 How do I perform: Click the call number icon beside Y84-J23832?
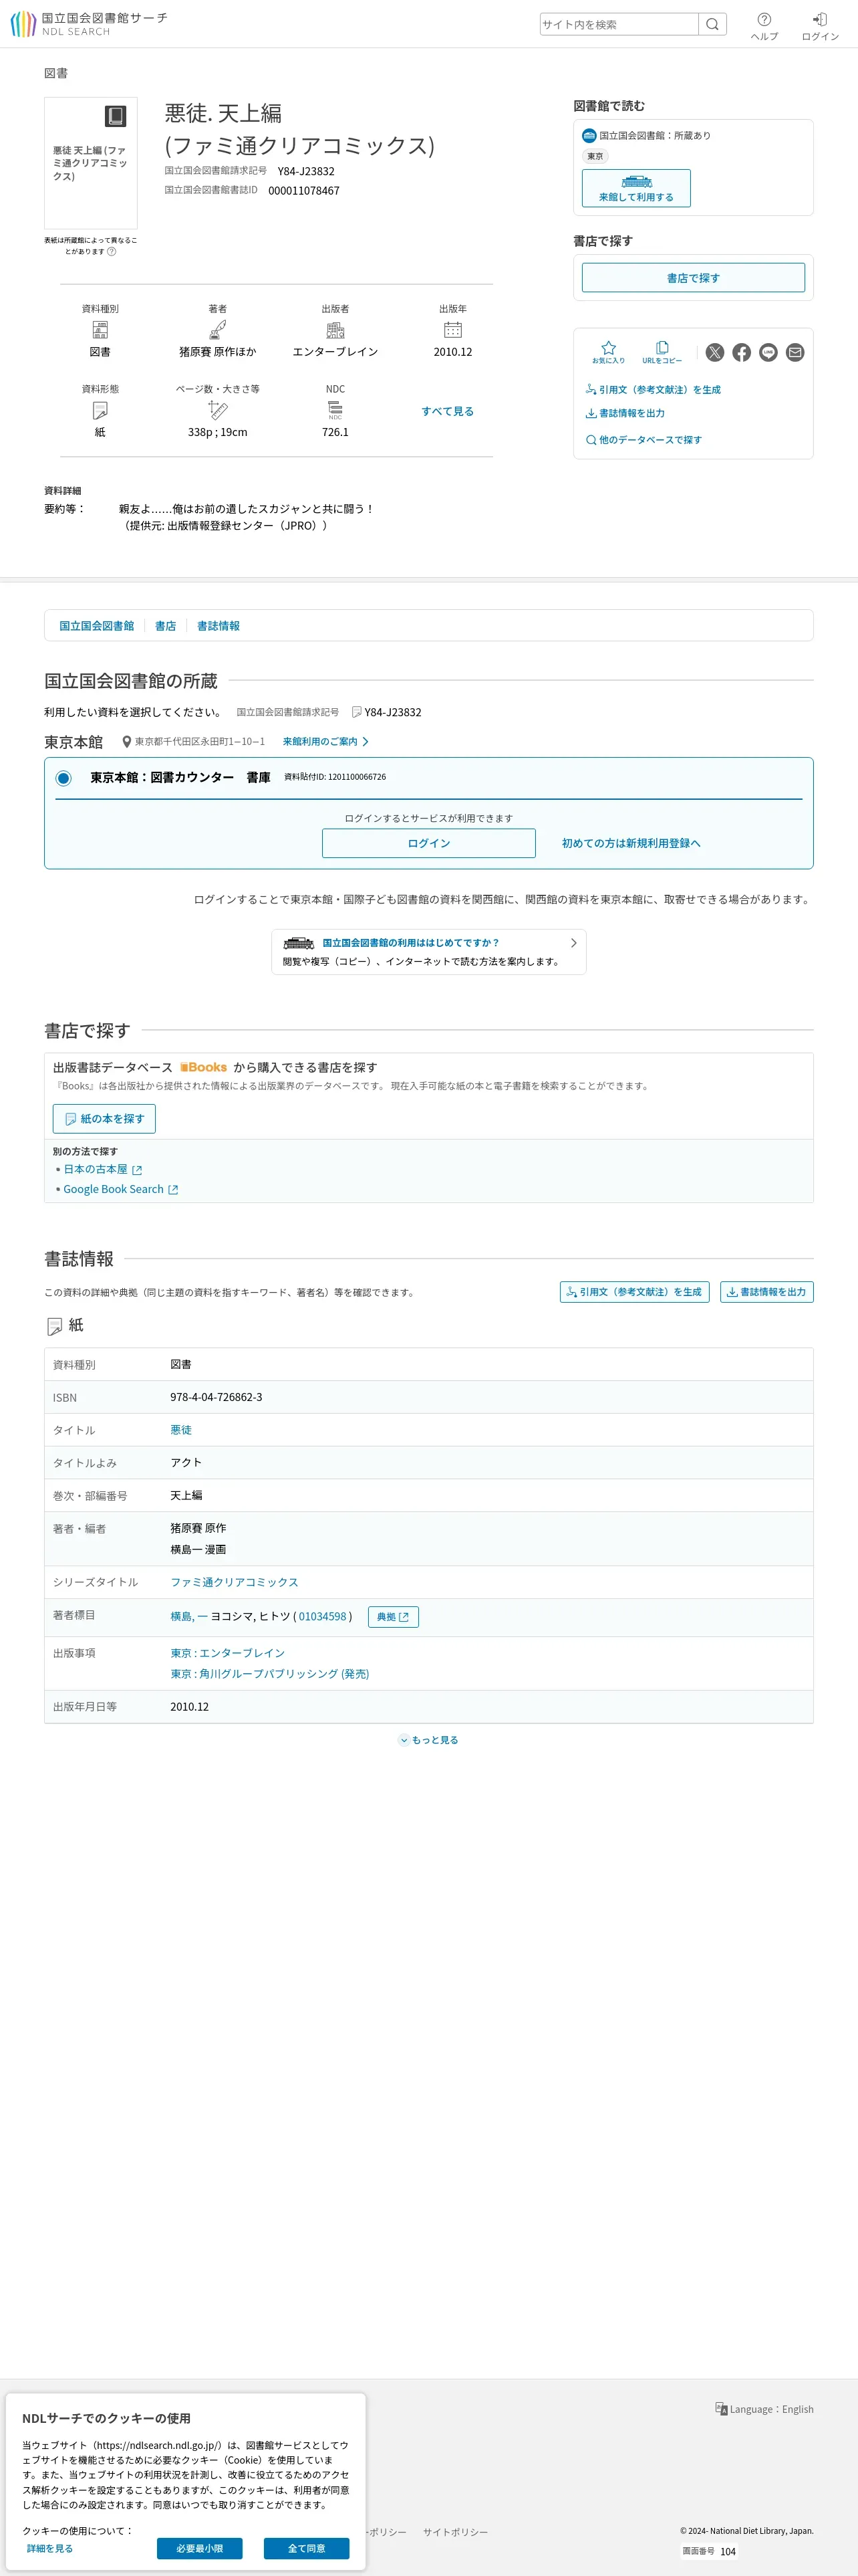(357, 712)
